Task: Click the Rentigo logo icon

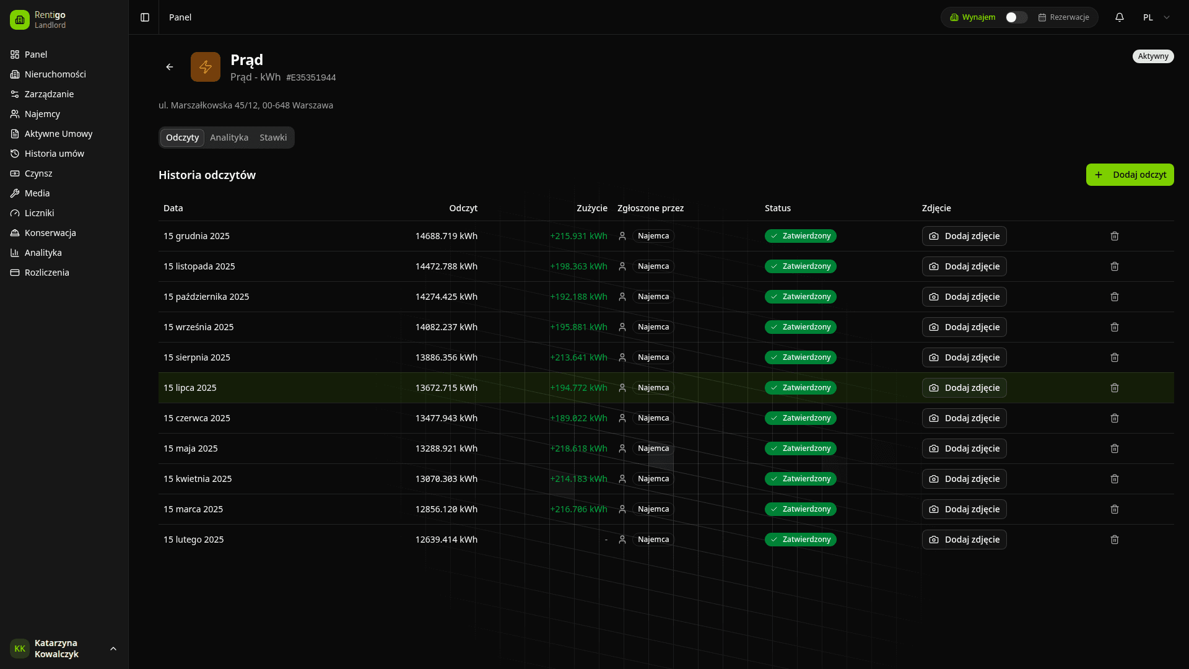Action: (20, 20)
